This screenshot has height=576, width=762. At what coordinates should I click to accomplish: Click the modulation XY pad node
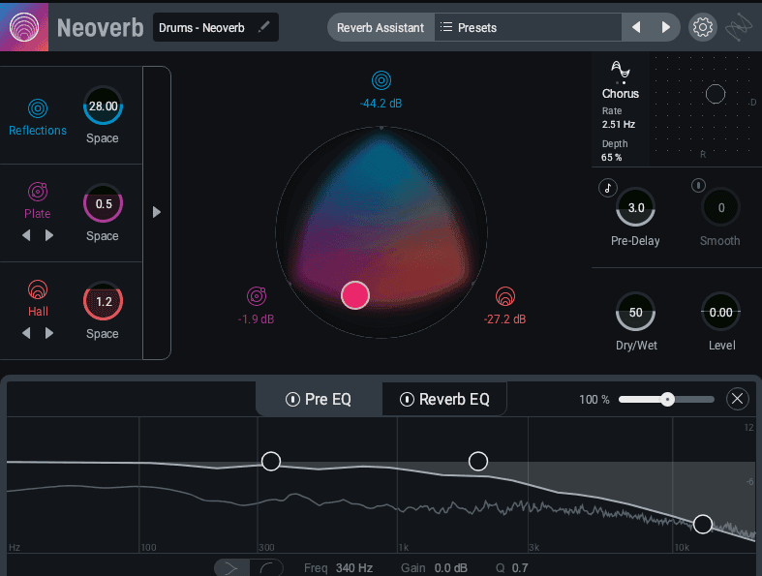pos(716,94)
